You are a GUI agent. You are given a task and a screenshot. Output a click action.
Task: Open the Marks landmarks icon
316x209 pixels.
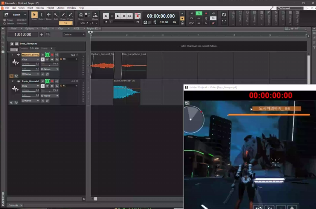[95, 15]
